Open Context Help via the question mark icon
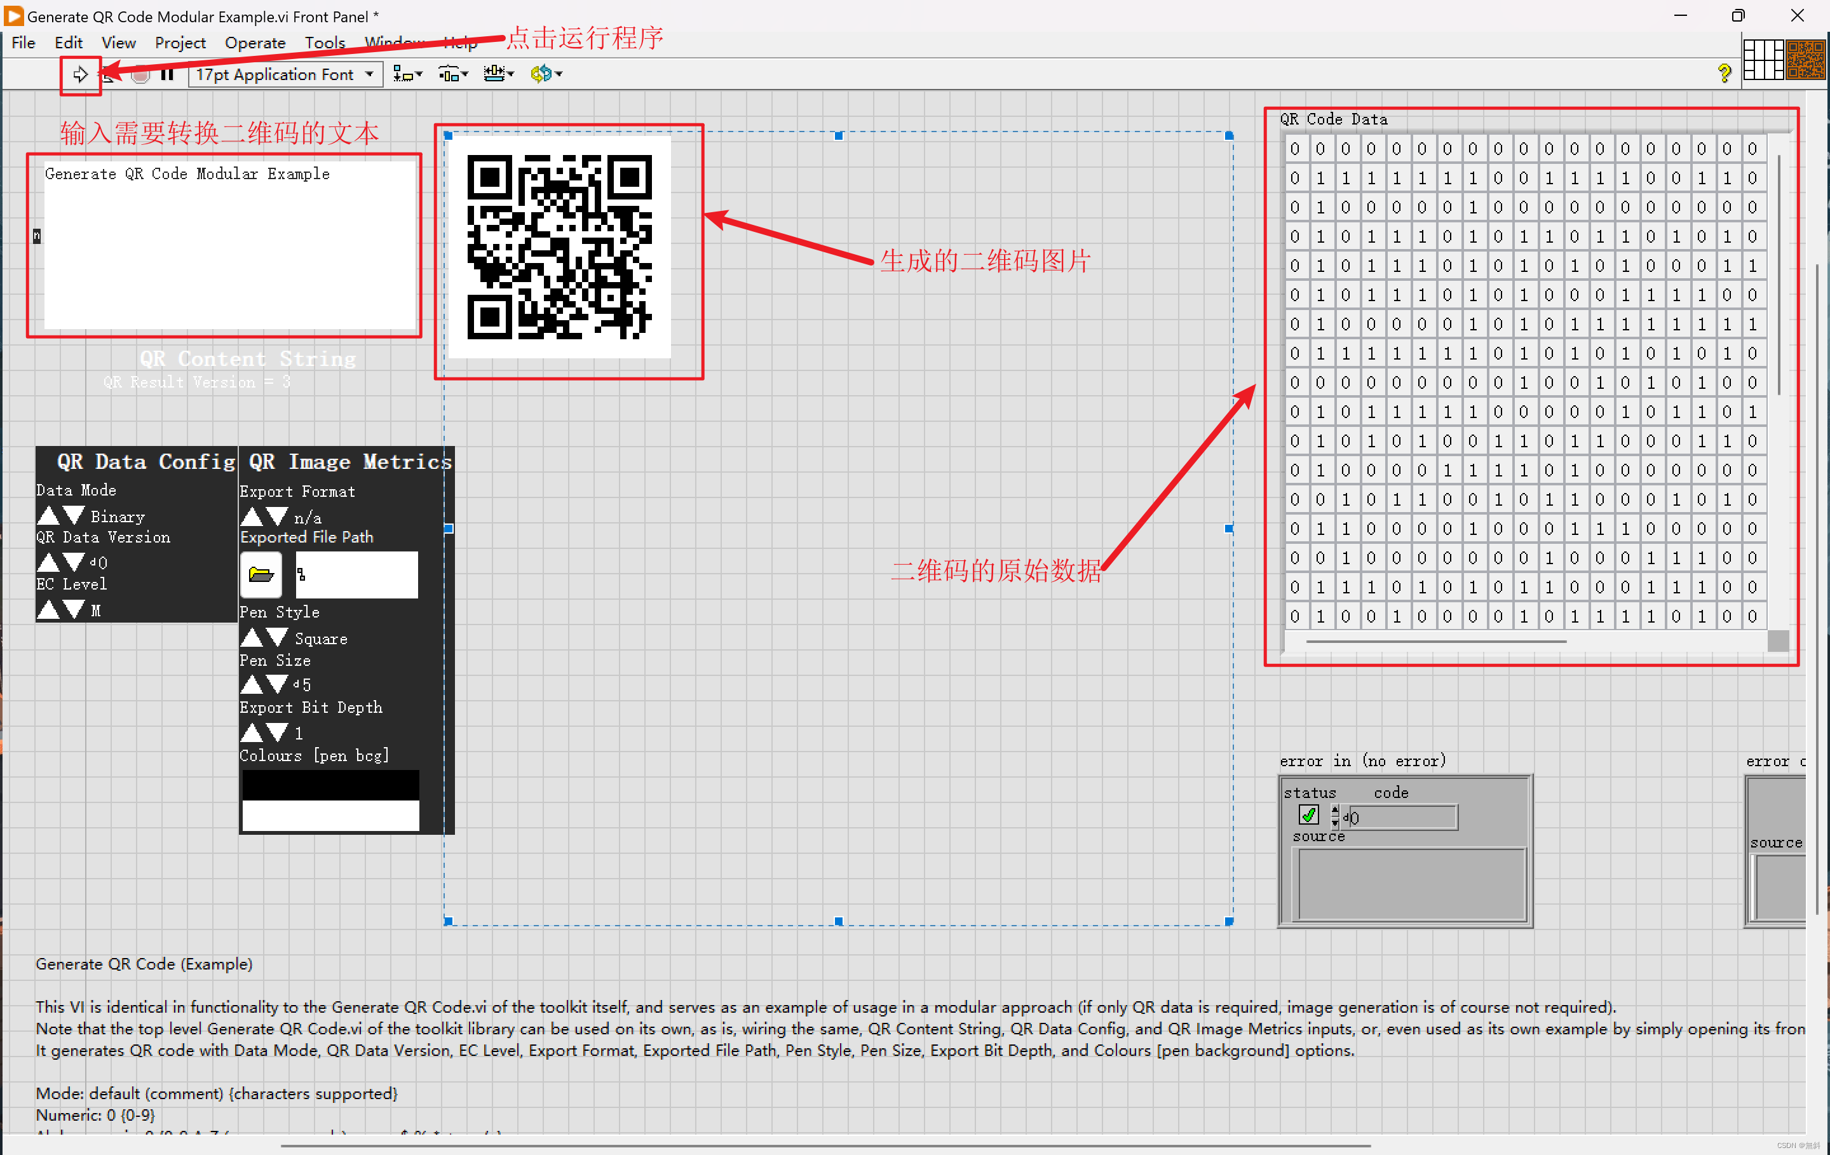 [x=1724, y=72]
